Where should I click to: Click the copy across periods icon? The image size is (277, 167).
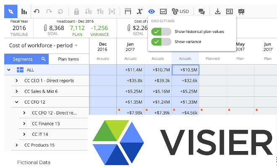[112, 12]
